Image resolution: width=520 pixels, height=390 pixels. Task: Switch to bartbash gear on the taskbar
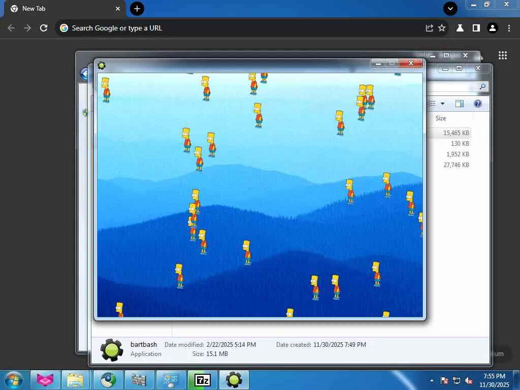point(234,380)
